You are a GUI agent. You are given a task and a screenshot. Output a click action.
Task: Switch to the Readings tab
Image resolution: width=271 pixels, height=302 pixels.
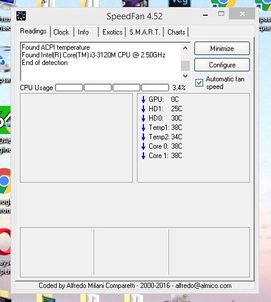tap(33, 31)
